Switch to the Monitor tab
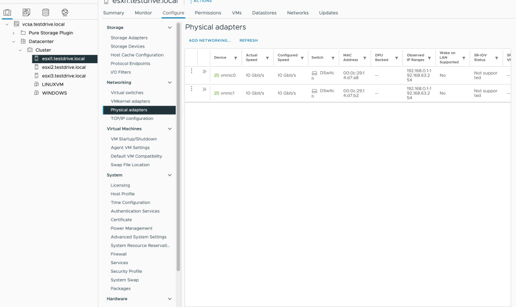 pos(143,13)
